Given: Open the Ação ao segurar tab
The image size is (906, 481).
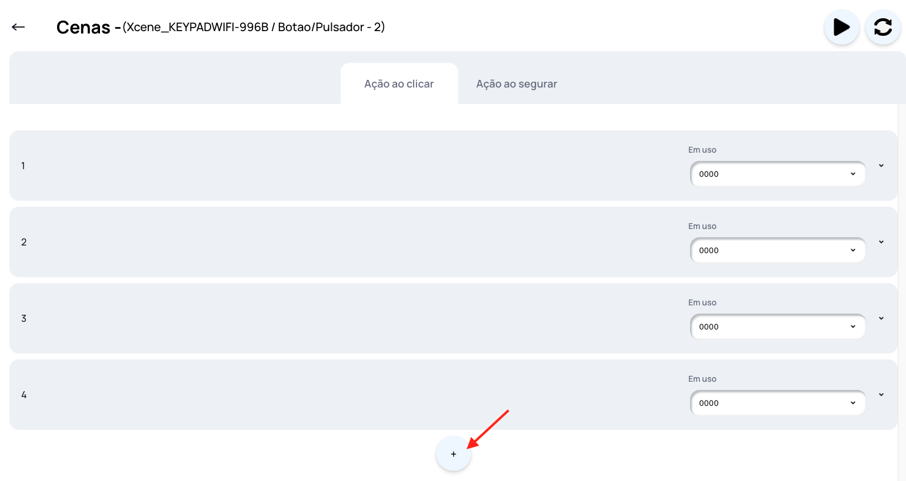Looking at the screenshot, I should (x=516, y=84).
